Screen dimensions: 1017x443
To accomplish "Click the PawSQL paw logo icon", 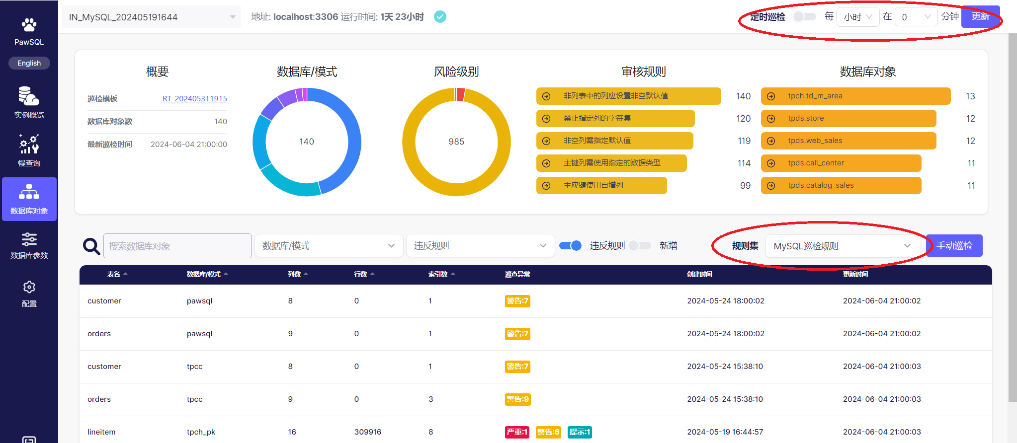I will coord(29,25).
